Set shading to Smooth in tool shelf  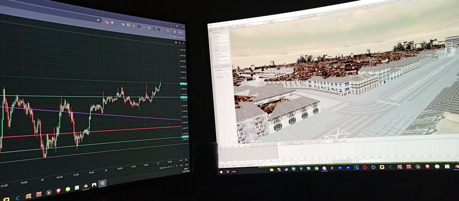click(219, 73)
